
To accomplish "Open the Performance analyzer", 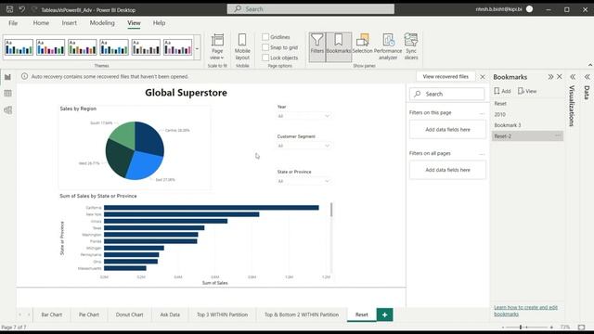I will pos(388,47).
